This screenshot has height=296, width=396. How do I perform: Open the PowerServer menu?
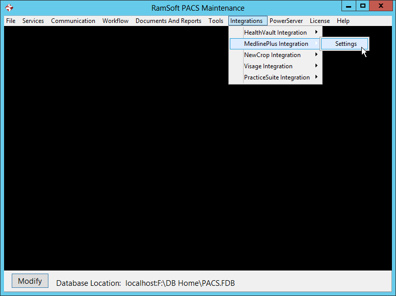[286, 21]
